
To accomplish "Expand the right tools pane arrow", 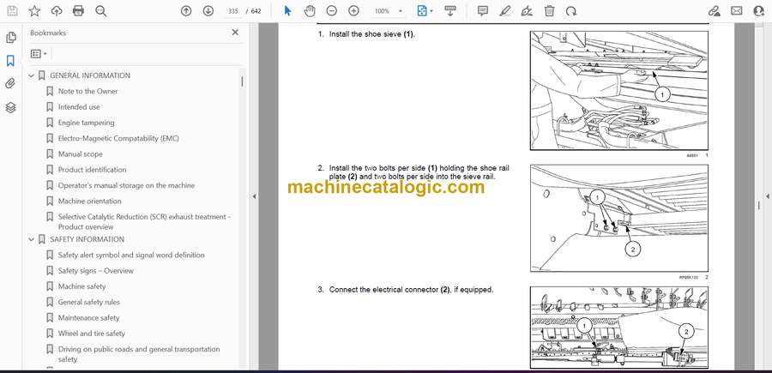I will pyautogui.click(x=767, y=196).
